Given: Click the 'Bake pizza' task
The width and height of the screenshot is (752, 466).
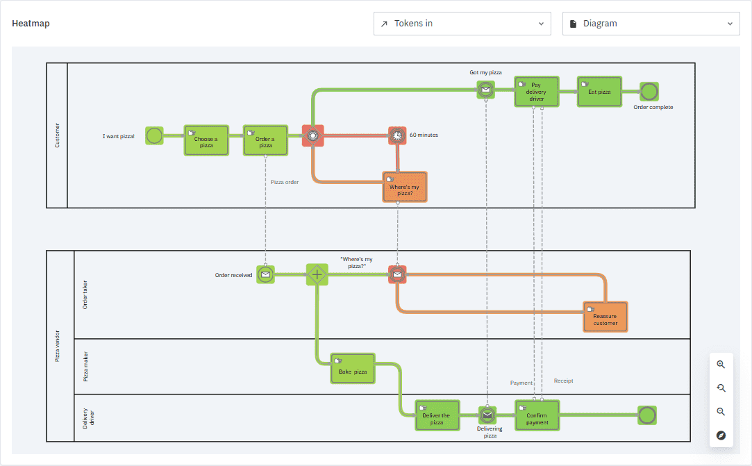Looking at the screenshot, I should [353, 369].
